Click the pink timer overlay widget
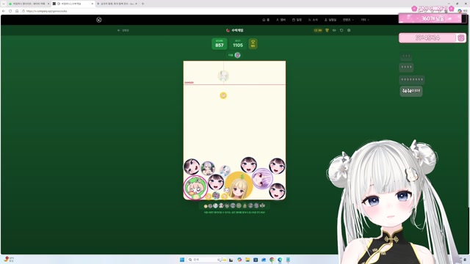The width and height of the screenshot is (470, 264). click(433, 37)
